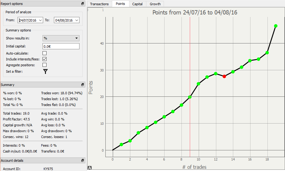This screenshot has width=285, height=171.
Task: Click the vertical 'Points' axis label
Action: point(91,88)
